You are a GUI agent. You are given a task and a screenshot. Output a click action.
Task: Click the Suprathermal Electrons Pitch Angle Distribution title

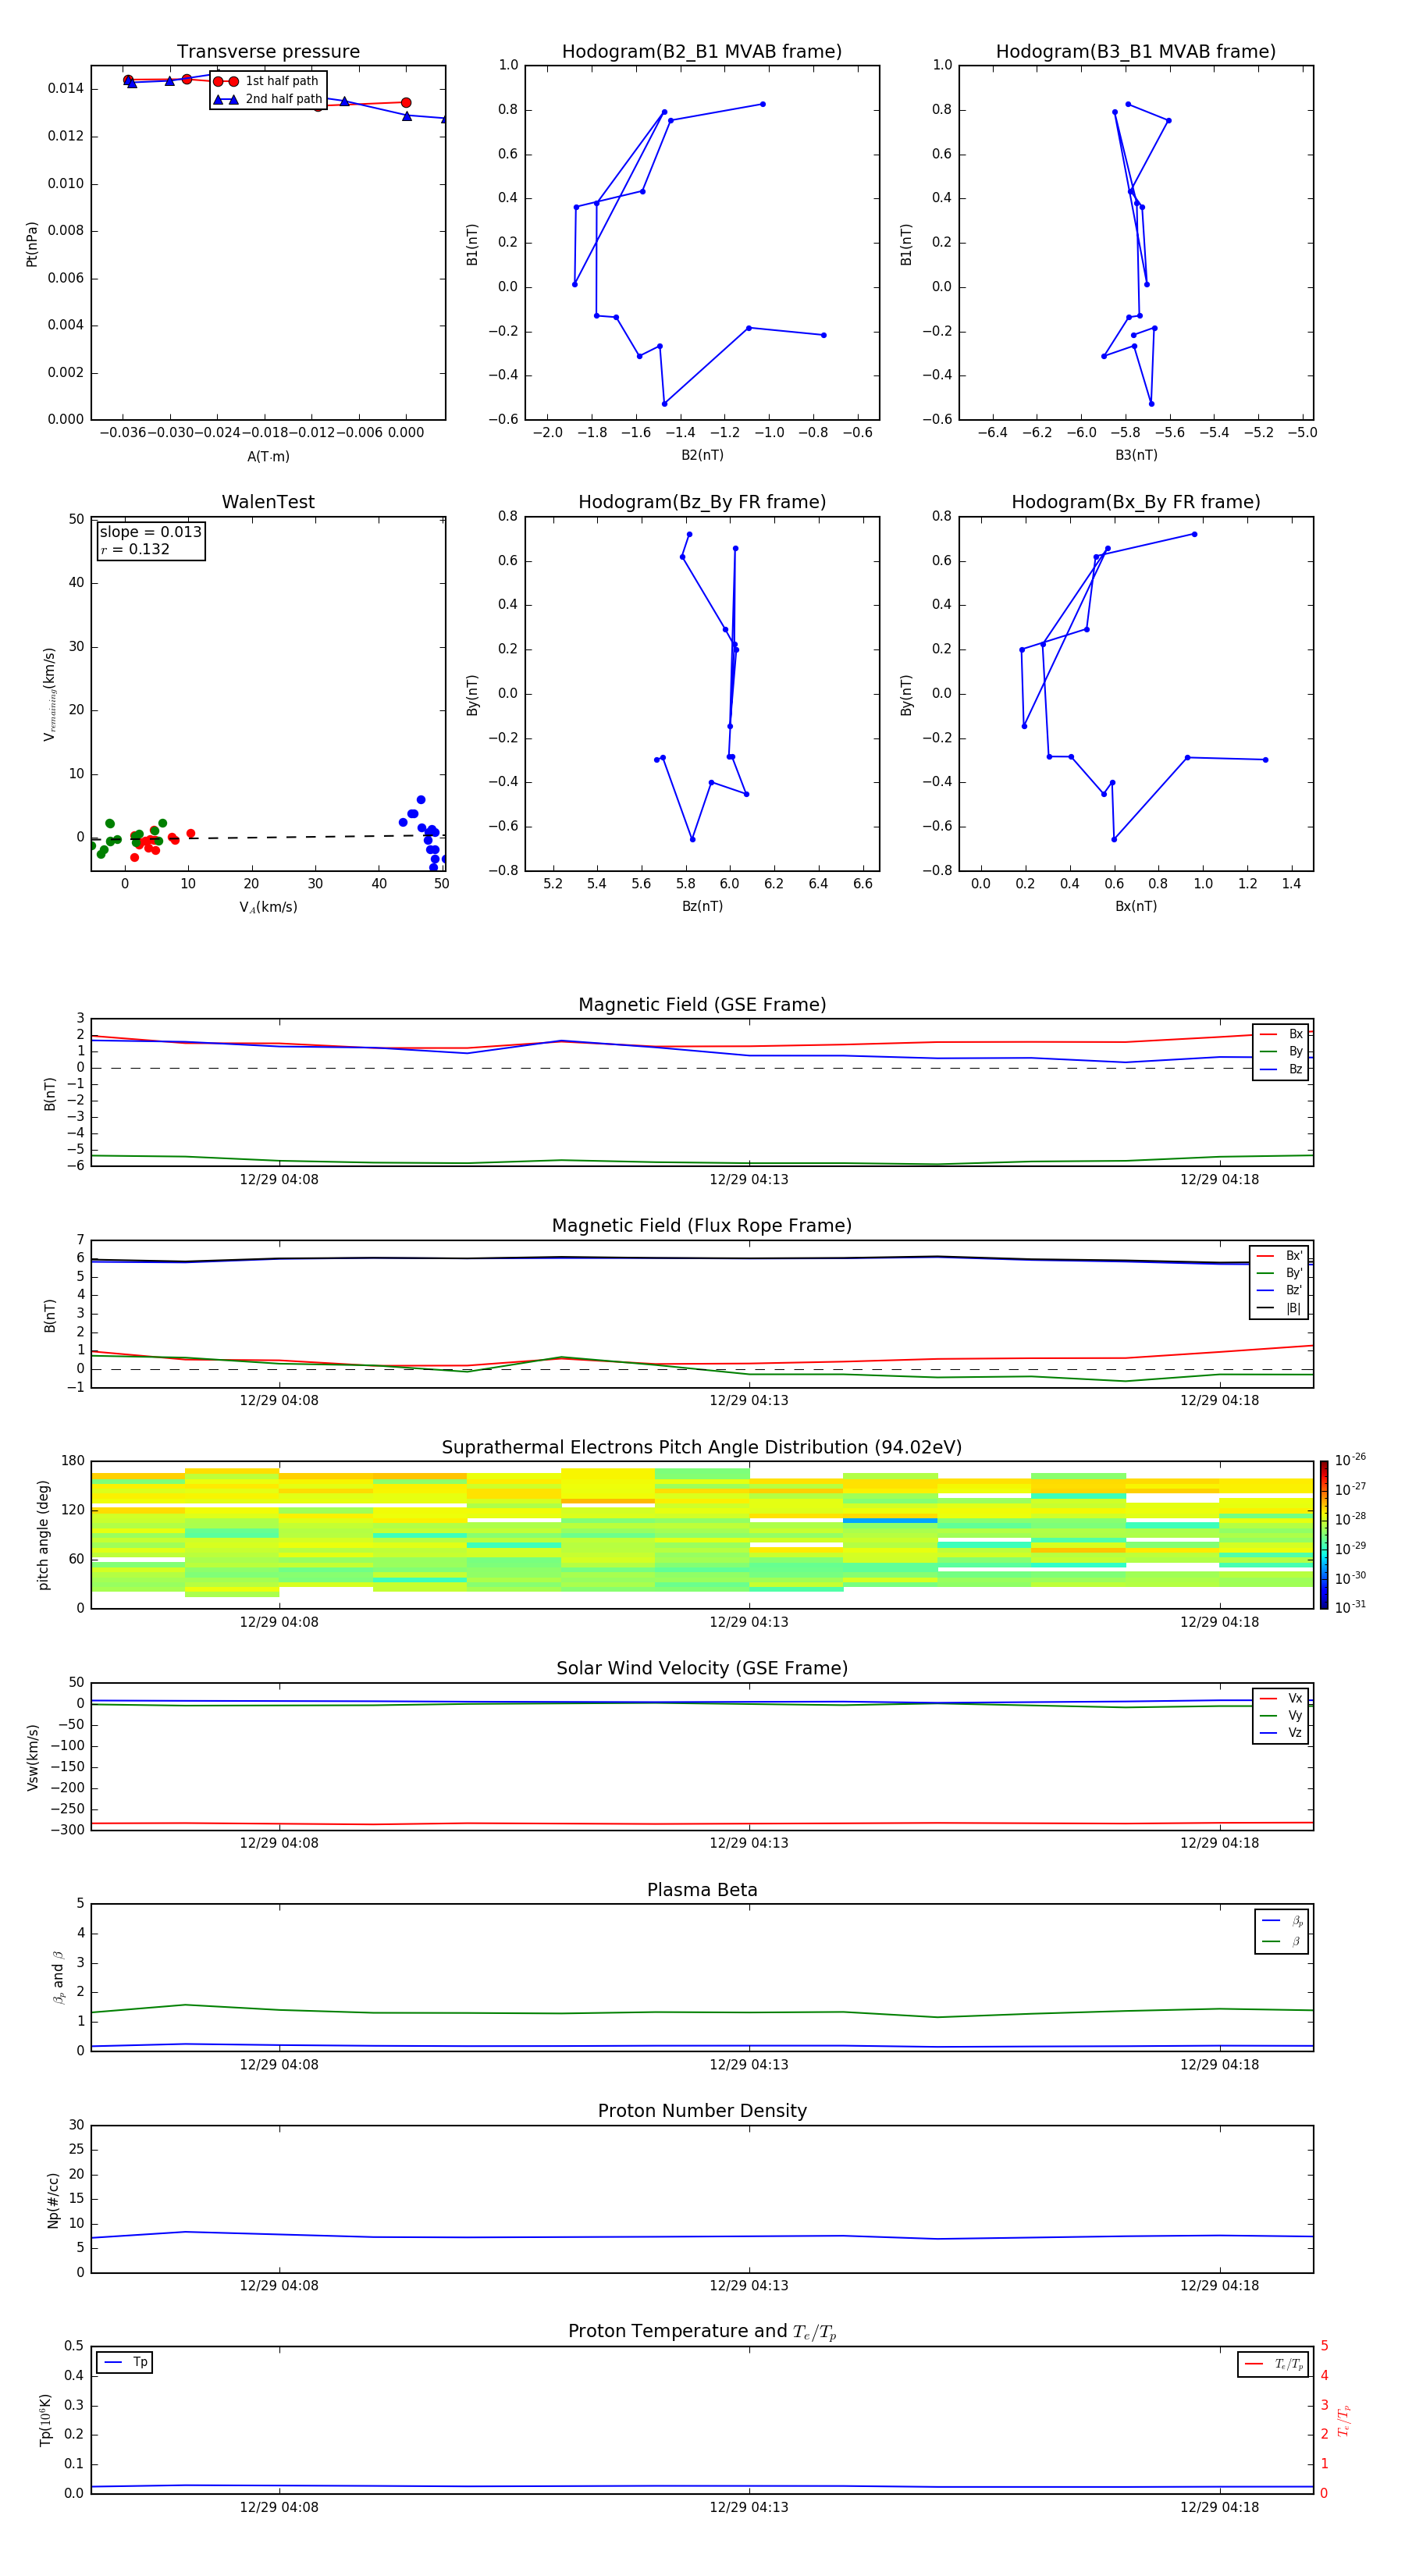pos(702,1448)
